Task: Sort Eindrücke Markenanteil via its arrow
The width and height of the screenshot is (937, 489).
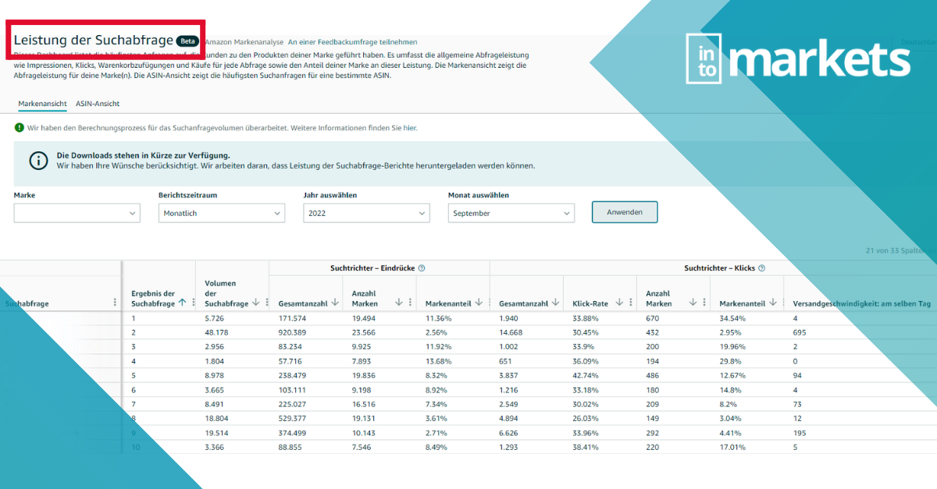Action: tap(478, 303)
